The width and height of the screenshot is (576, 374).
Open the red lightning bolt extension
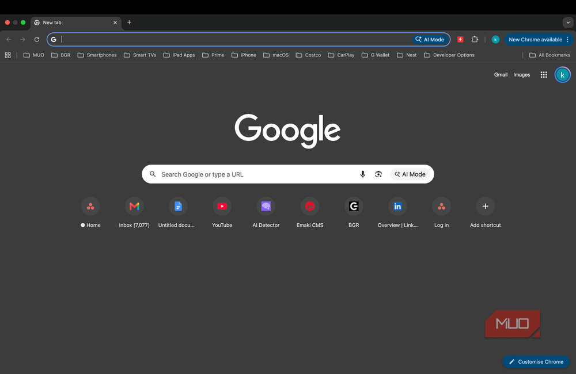pos(460,39)
